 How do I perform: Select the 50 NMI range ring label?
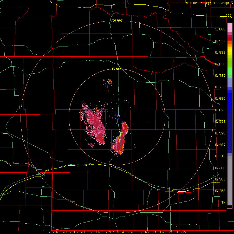[x=117, y=69]
